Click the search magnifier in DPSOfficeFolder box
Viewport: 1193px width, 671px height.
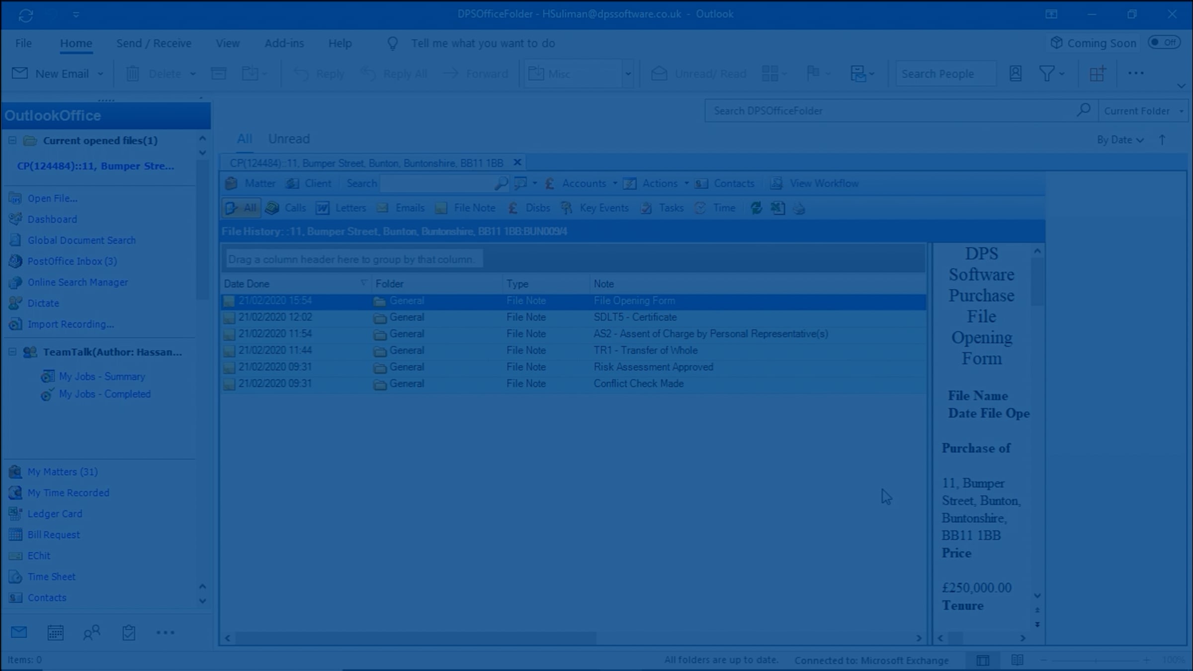click(1084, 110)
